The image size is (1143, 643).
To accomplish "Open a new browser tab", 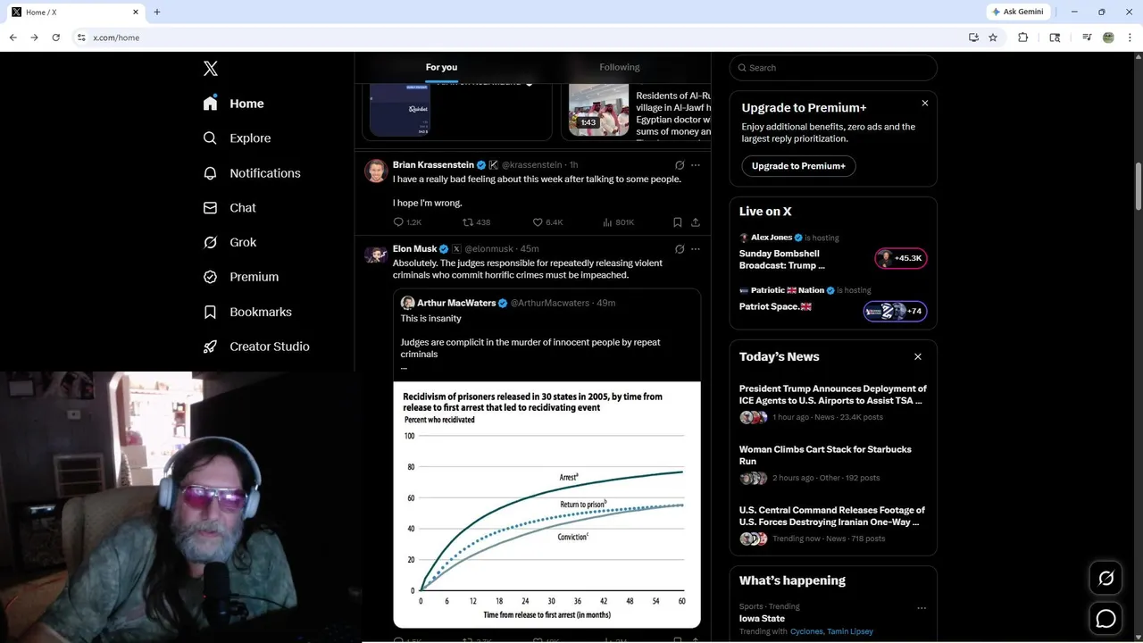I will (157, 12).
